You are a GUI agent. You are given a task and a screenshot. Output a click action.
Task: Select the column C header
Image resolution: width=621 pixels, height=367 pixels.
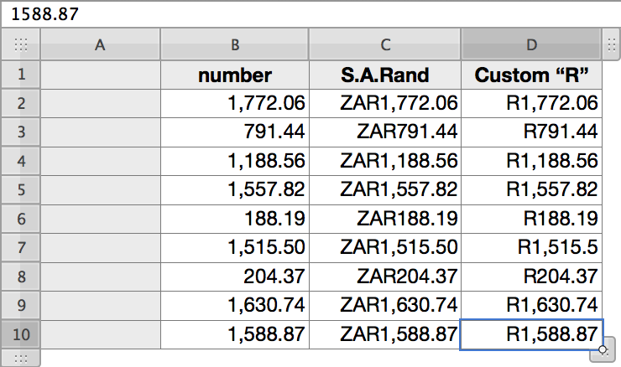(x=385, y=44)
